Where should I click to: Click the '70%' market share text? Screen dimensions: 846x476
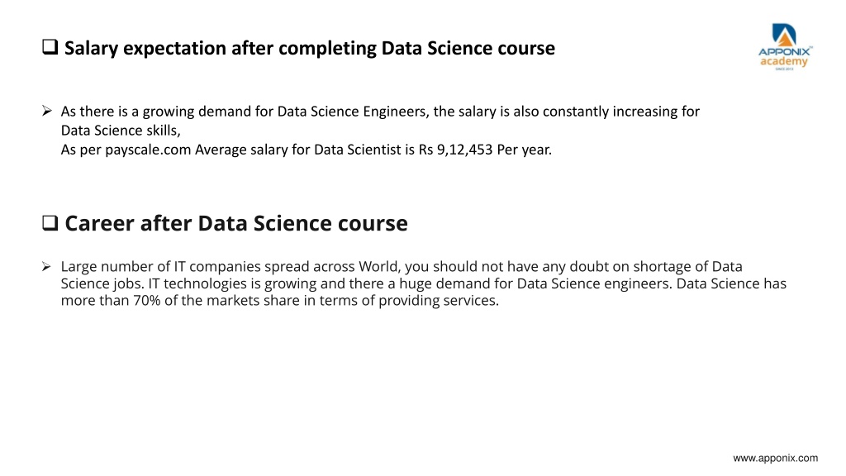click(147, 301)
